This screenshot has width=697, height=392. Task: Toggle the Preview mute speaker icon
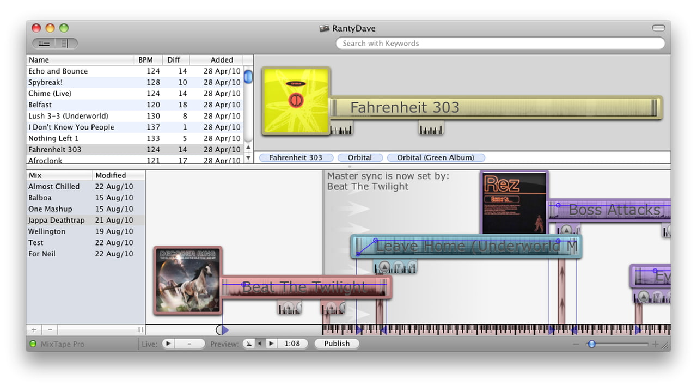click(260, 344)
